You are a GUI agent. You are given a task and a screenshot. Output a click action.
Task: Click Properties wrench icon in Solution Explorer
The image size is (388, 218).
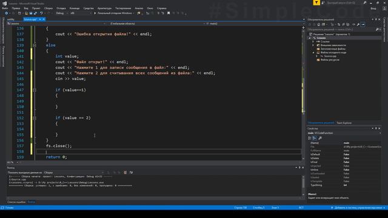point(358,24)
